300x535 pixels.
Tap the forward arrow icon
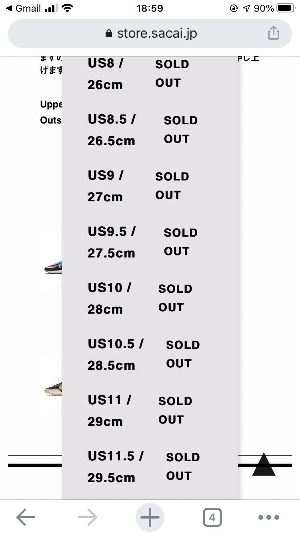click(88, 517)
